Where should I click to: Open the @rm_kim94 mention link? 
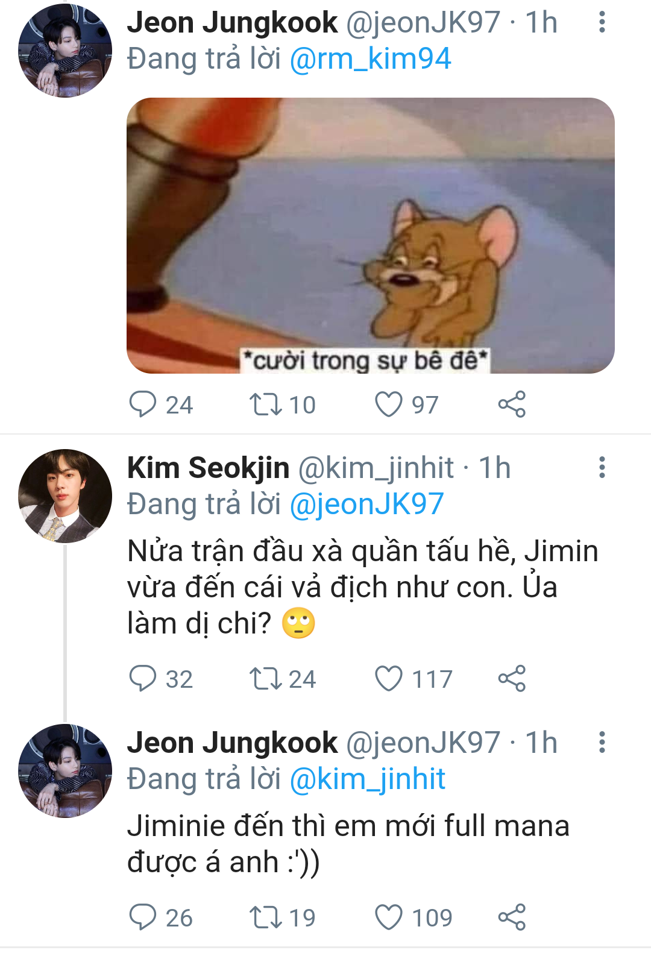370,59
